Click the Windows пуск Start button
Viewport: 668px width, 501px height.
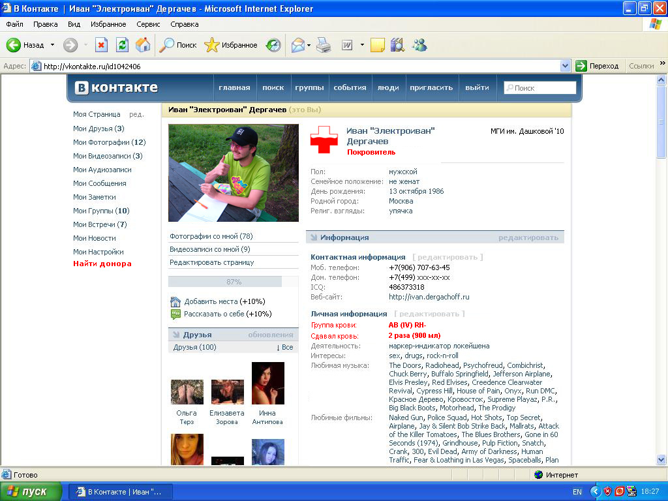31,491
